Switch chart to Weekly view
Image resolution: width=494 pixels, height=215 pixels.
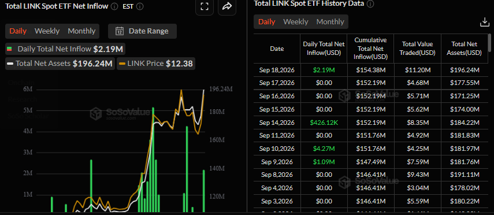pyautogui.click(x=47, y=31)
